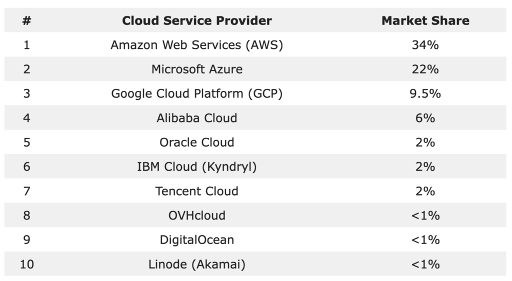The width and height of the screenshot is (512, 281).
Task: Click rank number 1 in the table
Action: [26, 45]
